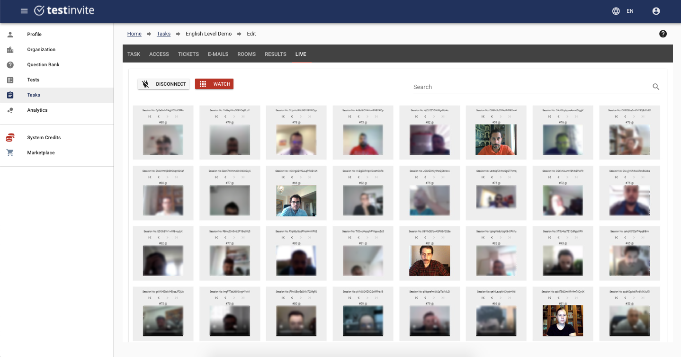Click the DISCONNECT button
Image resolution: width=681 pixels, height=357 pixels.
coord(164,84)
